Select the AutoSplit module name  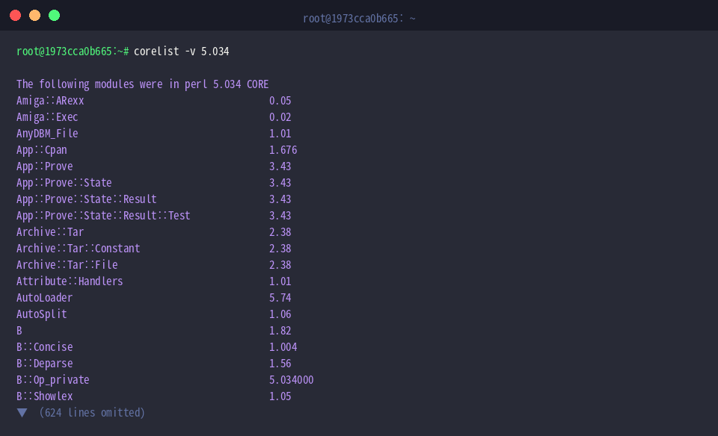pos(42,314)
